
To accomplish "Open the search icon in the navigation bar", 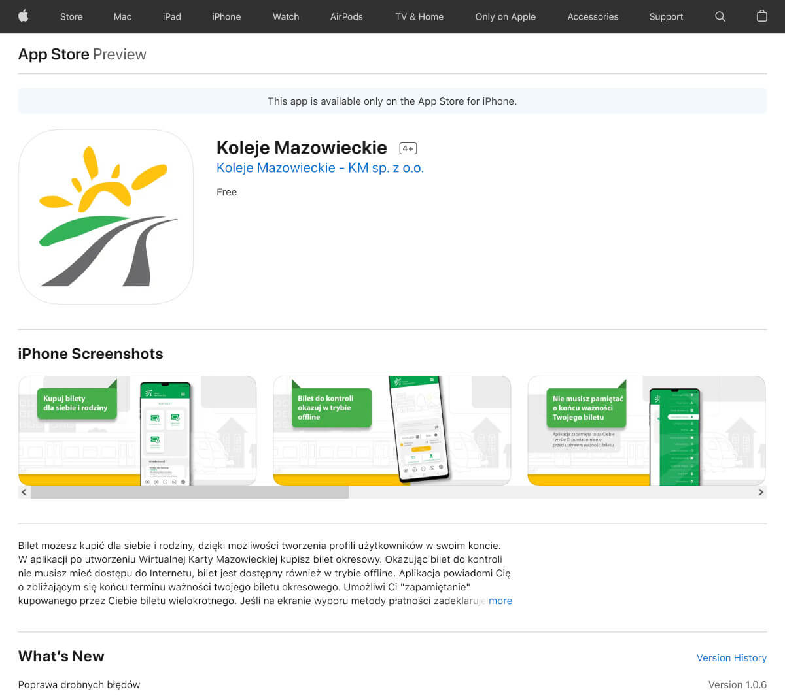I will coord(720,16).
